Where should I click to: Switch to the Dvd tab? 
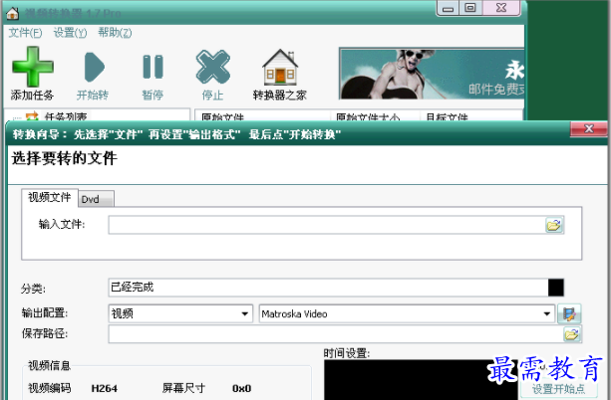pos(96,199)
